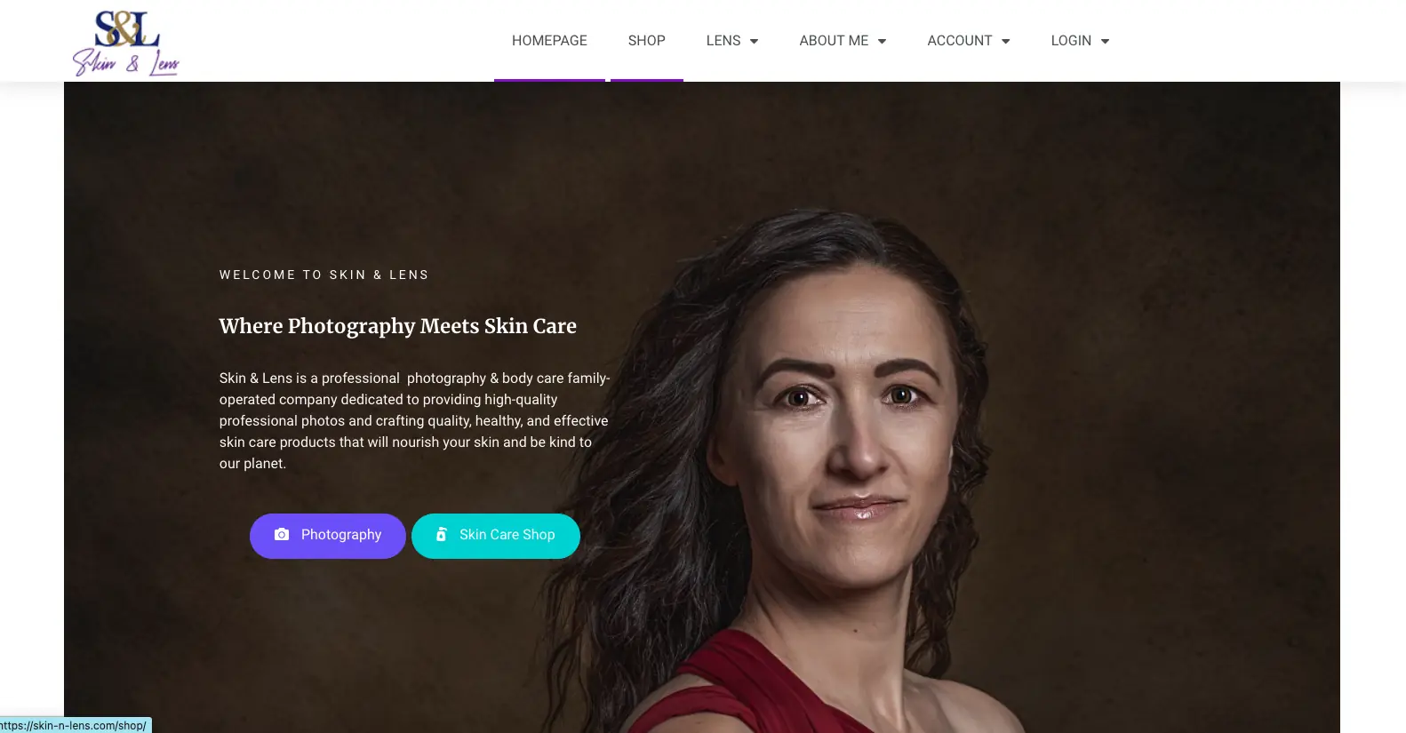Screen dimensions: 1406x733
Task: Click the skin-n-lens.com/shop status bar link
Action: coord(76,725)
